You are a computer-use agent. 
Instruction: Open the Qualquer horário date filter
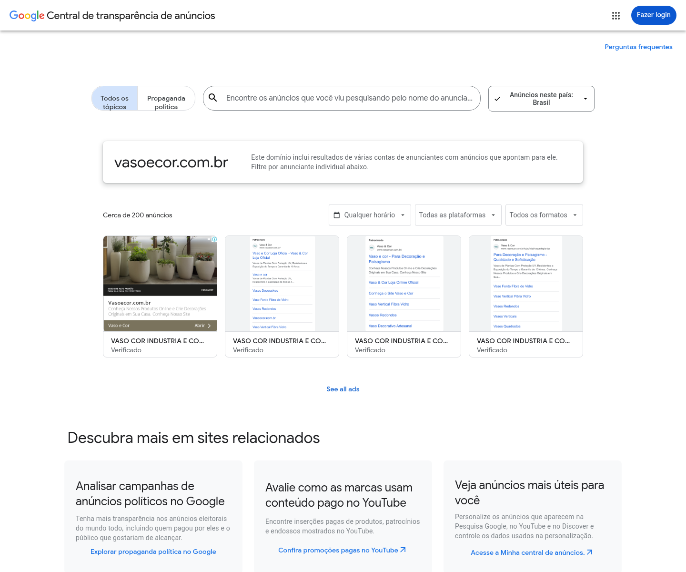[x=370, y=215]
